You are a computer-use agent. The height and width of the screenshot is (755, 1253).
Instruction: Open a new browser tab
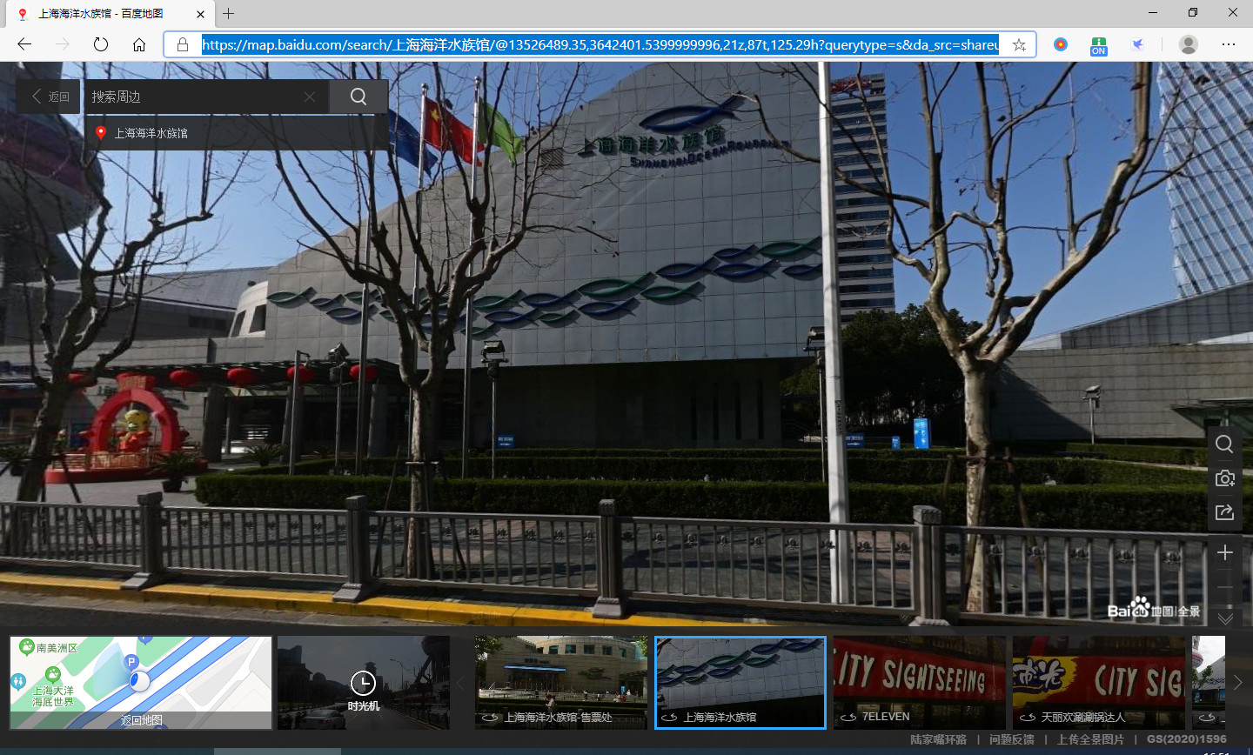(229, 14)
